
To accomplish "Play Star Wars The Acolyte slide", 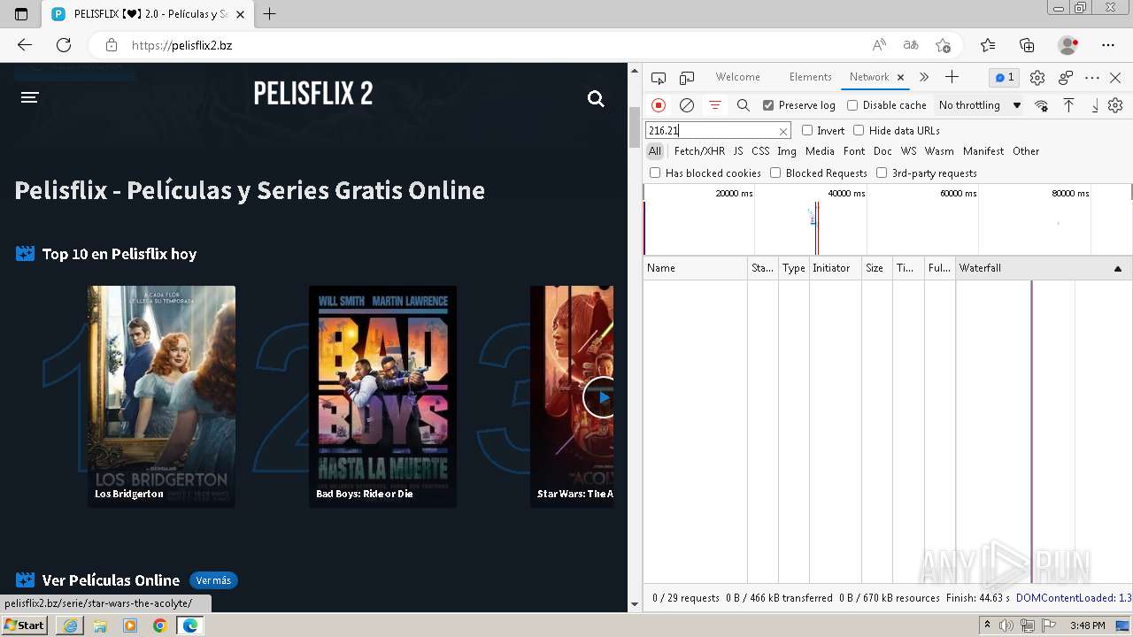I will pyautogui.click(x=600, y=397).
